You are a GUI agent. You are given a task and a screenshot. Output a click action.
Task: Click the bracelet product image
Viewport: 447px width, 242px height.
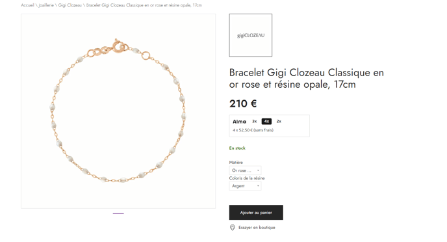pyautogui.click(x=118, y=111)
